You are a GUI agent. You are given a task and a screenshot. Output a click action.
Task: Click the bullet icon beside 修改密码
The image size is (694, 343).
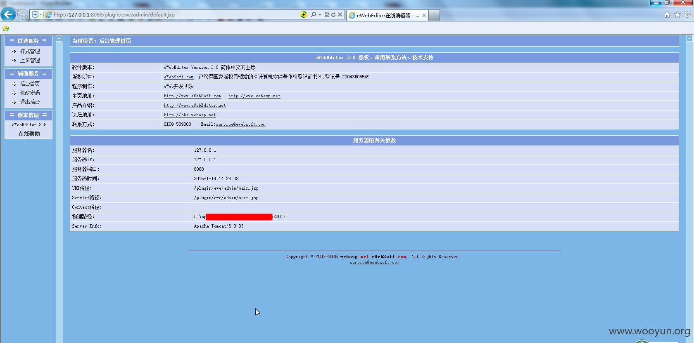[x=14, y=93]
